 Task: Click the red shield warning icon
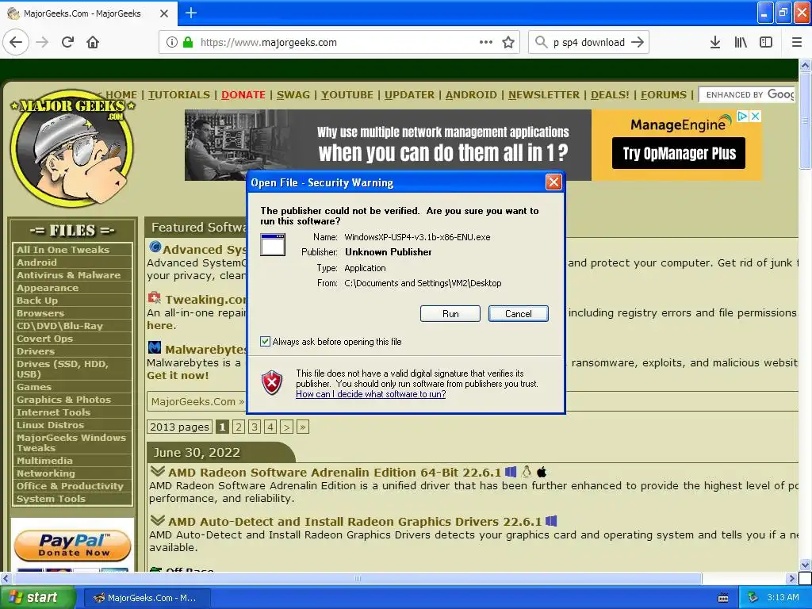point(272,383)
